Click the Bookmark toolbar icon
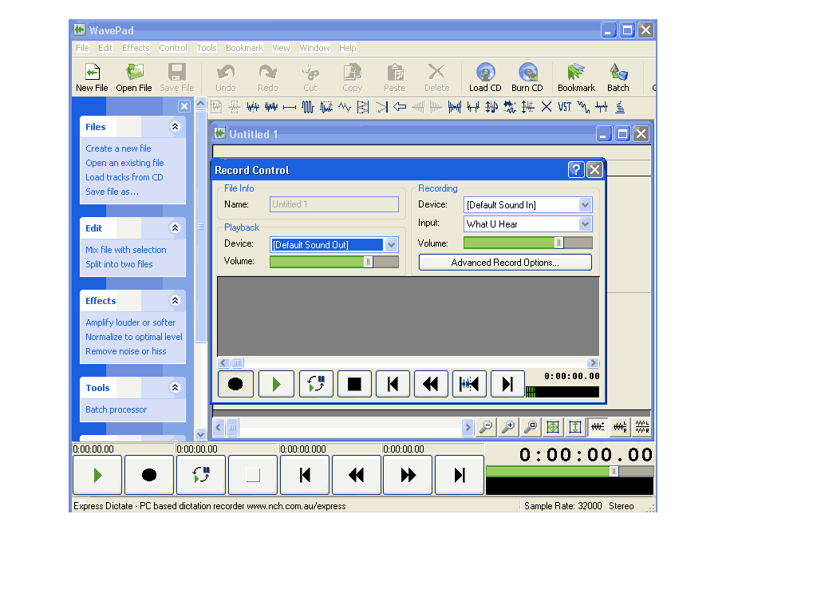This screenshot has height=613, width=817. pyautogui.click(x=576, y=77)
